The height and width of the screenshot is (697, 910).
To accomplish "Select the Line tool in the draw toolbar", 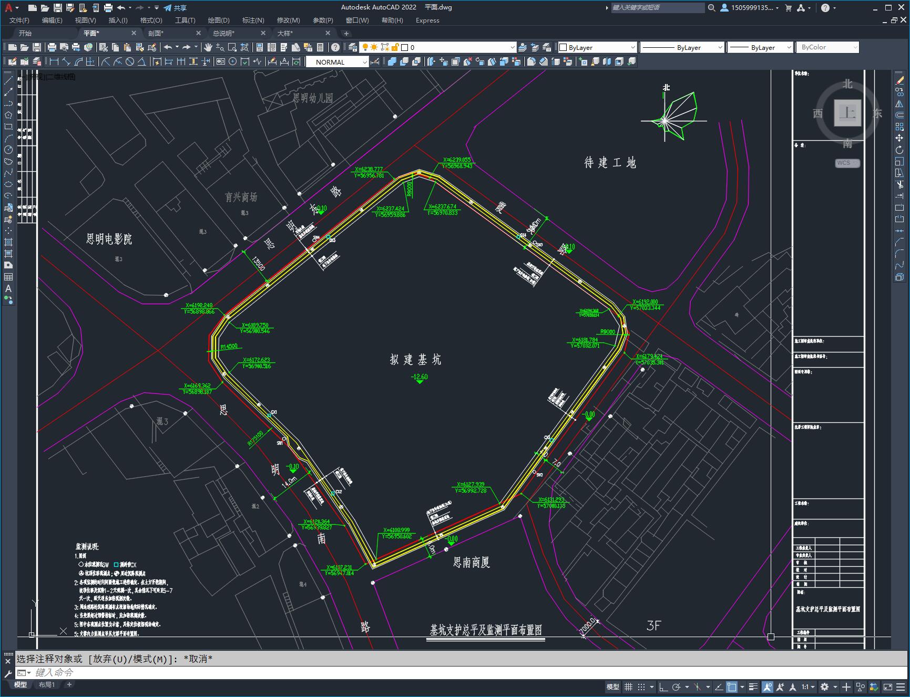I will pos(8,80).
